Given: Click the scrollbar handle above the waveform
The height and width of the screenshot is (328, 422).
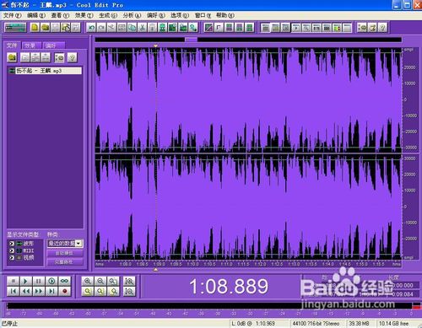Looking at the screenshot, I should click(x=191, y=40).
